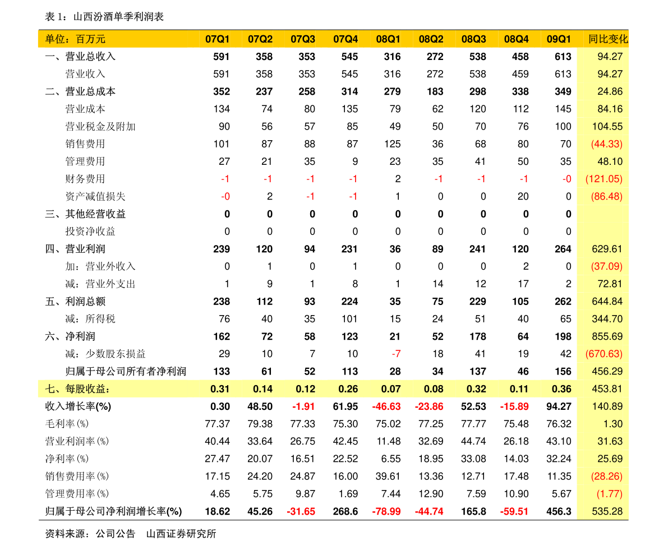This screenshot has height=550, width=668.
Task: Select the 销售费用 row label
Action: (85, 144)
